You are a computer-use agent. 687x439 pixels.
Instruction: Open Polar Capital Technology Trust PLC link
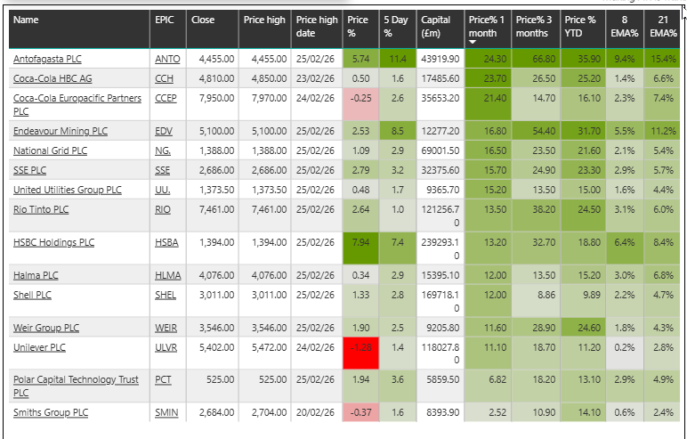coord(76,386)
